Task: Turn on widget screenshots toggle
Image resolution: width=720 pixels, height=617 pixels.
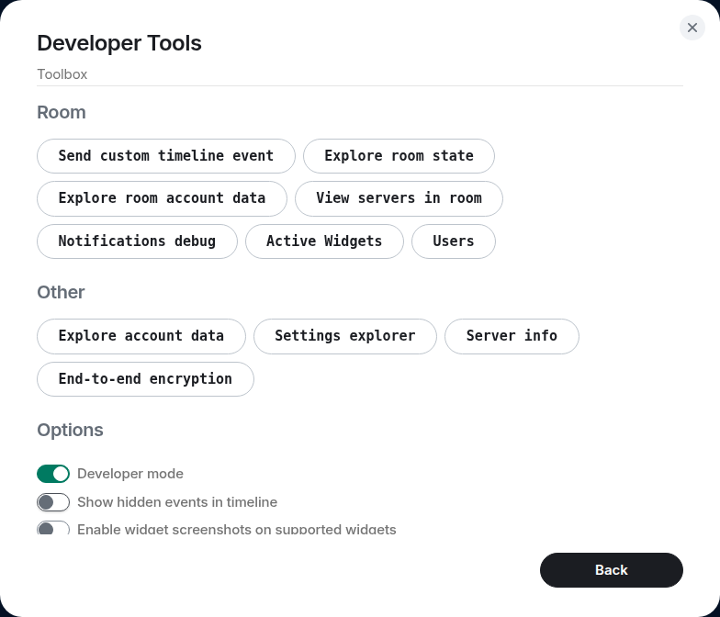Action: pyautogui.click(x=53, y=529)
